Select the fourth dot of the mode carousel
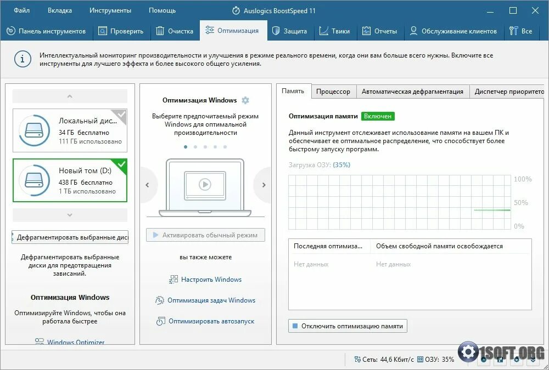The image size is (549, 370). (x=215, y=147)
